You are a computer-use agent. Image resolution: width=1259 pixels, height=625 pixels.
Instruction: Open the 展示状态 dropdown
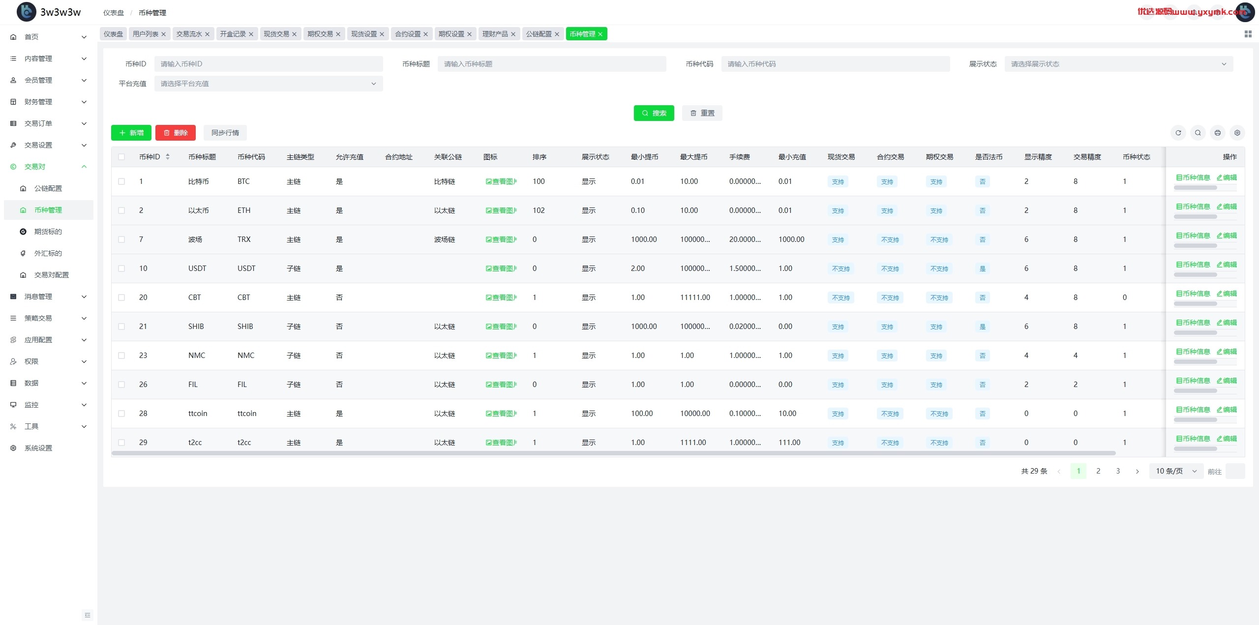click(x=1118, y=64)
